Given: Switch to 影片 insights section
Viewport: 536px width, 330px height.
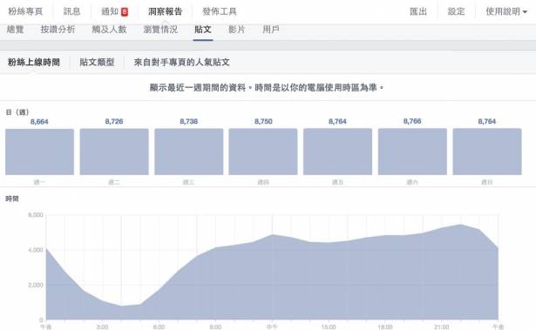Looking at the screenshot, I should [x=237, y=30].
